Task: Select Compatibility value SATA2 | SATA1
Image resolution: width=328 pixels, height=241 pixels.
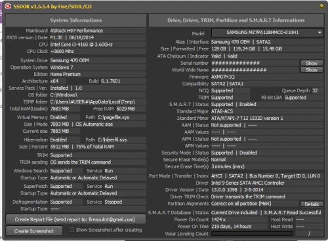Action: (227, 84)
